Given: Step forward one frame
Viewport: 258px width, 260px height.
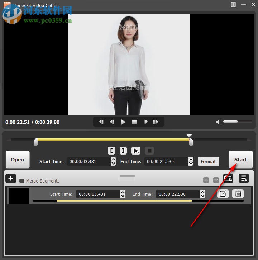Looking at the screenshot, I should point(145,122).
